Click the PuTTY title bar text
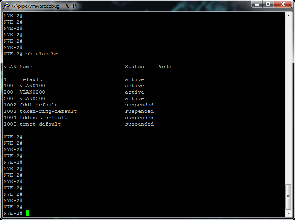Image resolution: width=295 pixels, height=220 pixels. point(45,6)
